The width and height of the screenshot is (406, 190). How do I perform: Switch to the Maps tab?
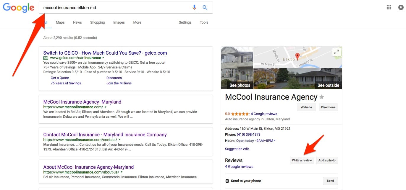60,22
